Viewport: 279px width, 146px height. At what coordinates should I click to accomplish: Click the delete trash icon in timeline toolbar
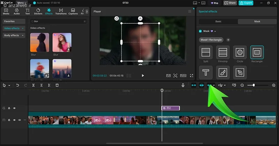click(57, 85)
